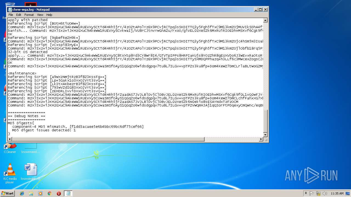Viewport: 351px width, 197px height.
Task: Select the VLC media player desktop icon
Action: pos(10,173)
